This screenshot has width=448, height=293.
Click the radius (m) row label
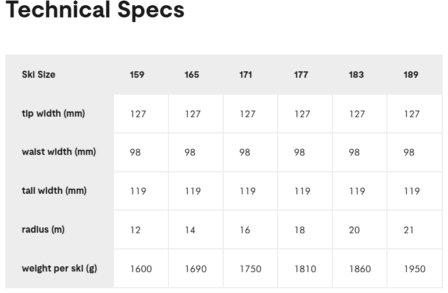(x=43, y=230)
